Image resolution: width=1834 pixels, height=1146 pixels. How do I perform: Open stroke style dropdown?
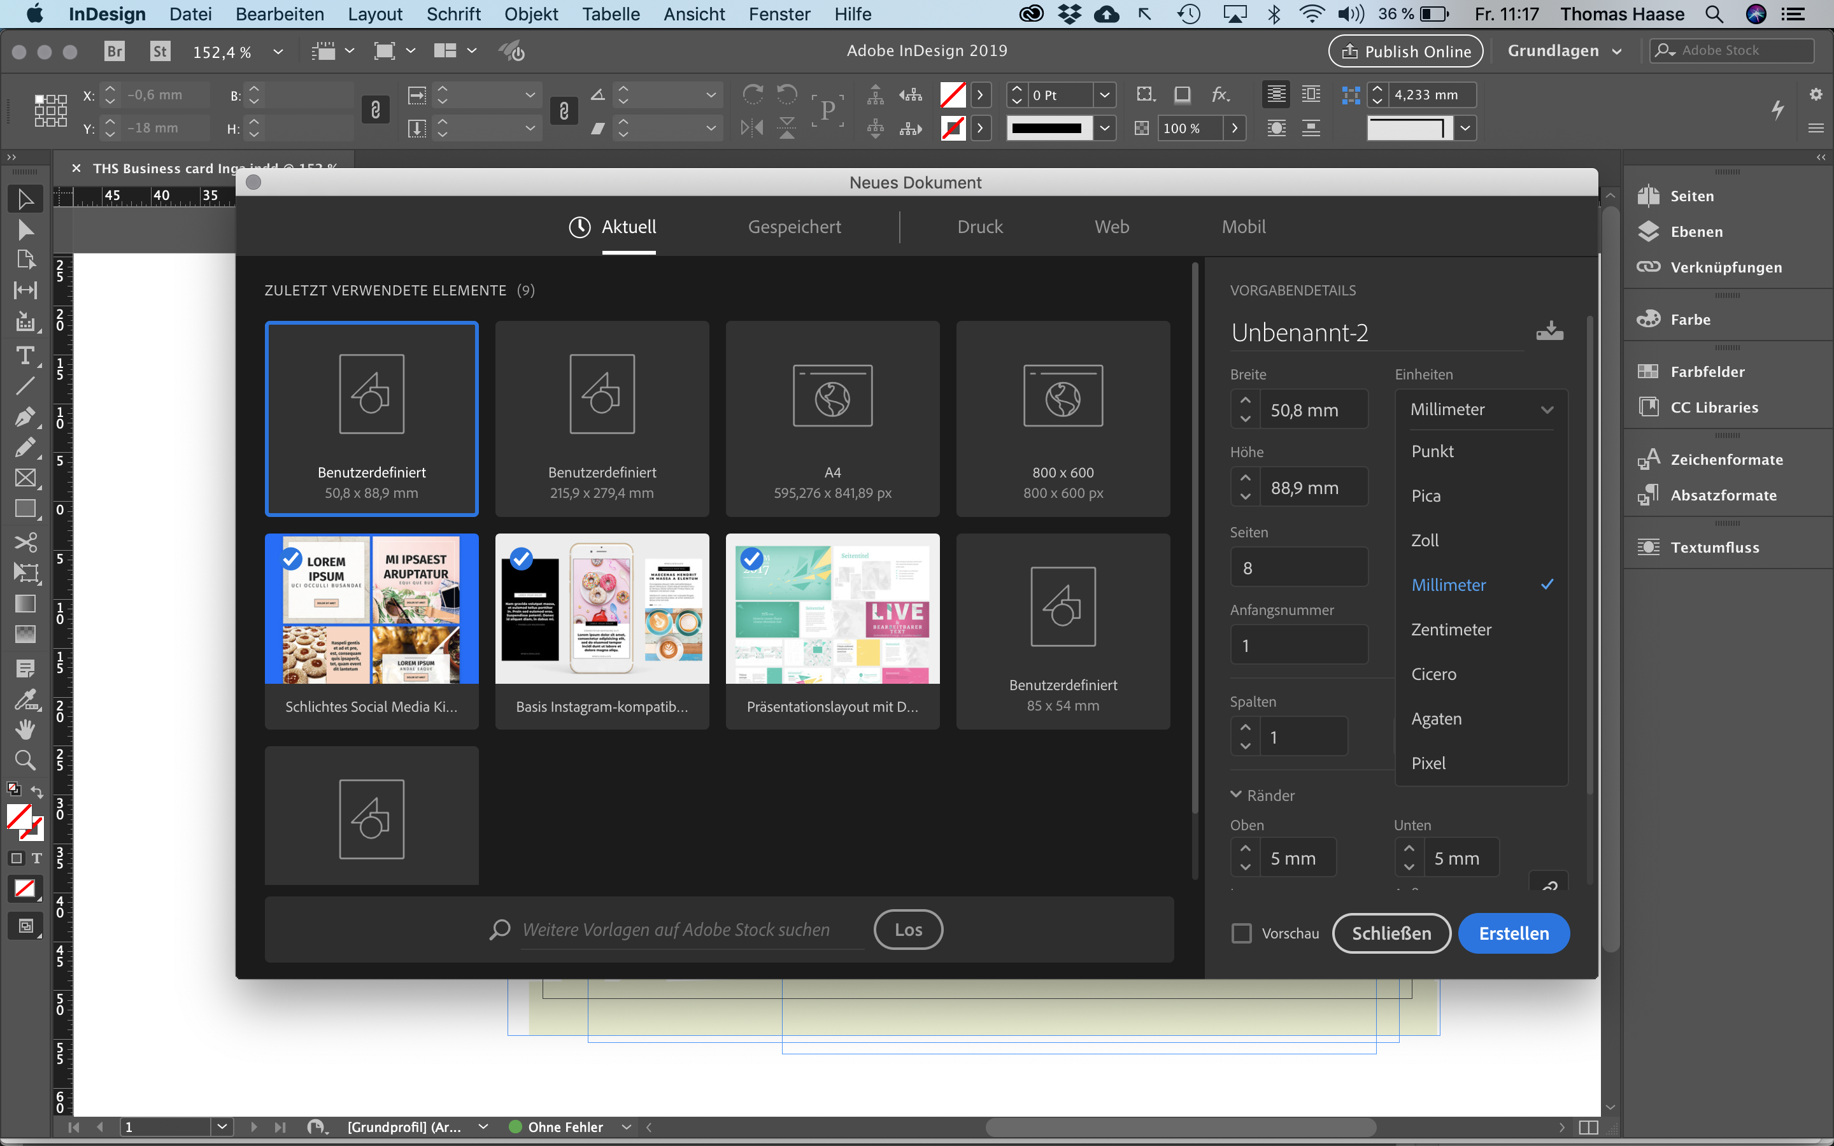(x=1104, y=128)
